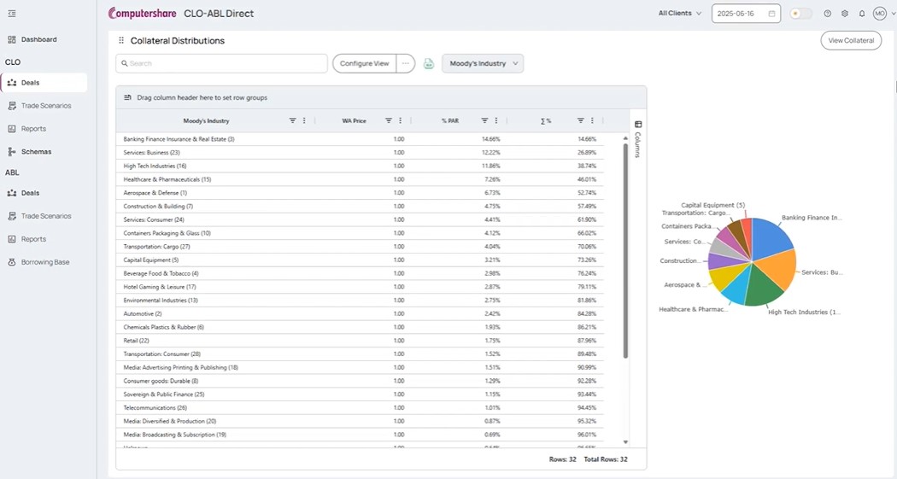897x479 pixels.
Task: Click the Configure View button
Action: [364, 64]
